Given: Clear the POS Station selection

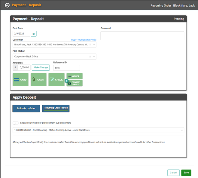Looking at the screenshot, I should (x=90, y=57).
